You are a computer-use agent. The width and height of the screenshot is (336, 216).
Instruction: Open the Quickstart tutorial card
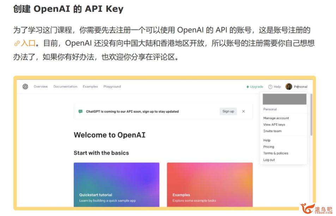pos(117,185)
